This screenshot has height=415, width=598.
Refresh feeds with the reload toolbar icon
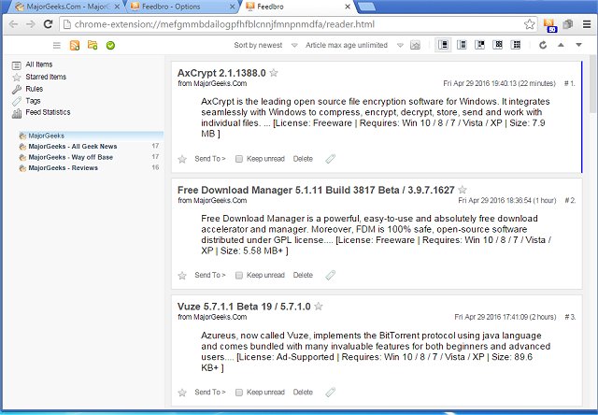coord(543,45)
